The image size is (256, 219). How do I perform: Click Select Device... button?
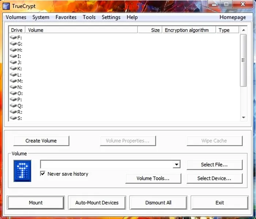[x=214, y=178]
